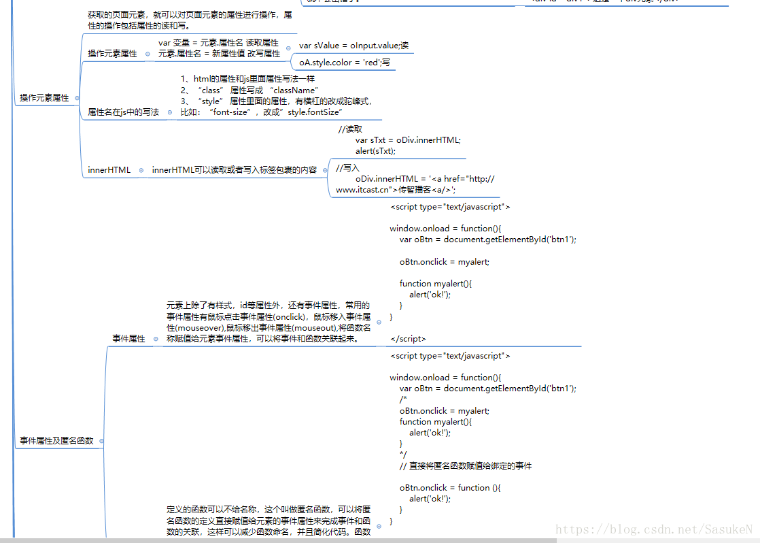Image resolution: width=760 pixels, height=543 pixels.
Task: Click the first <script type="text/javascript"> line
Action: click(450, 207)
